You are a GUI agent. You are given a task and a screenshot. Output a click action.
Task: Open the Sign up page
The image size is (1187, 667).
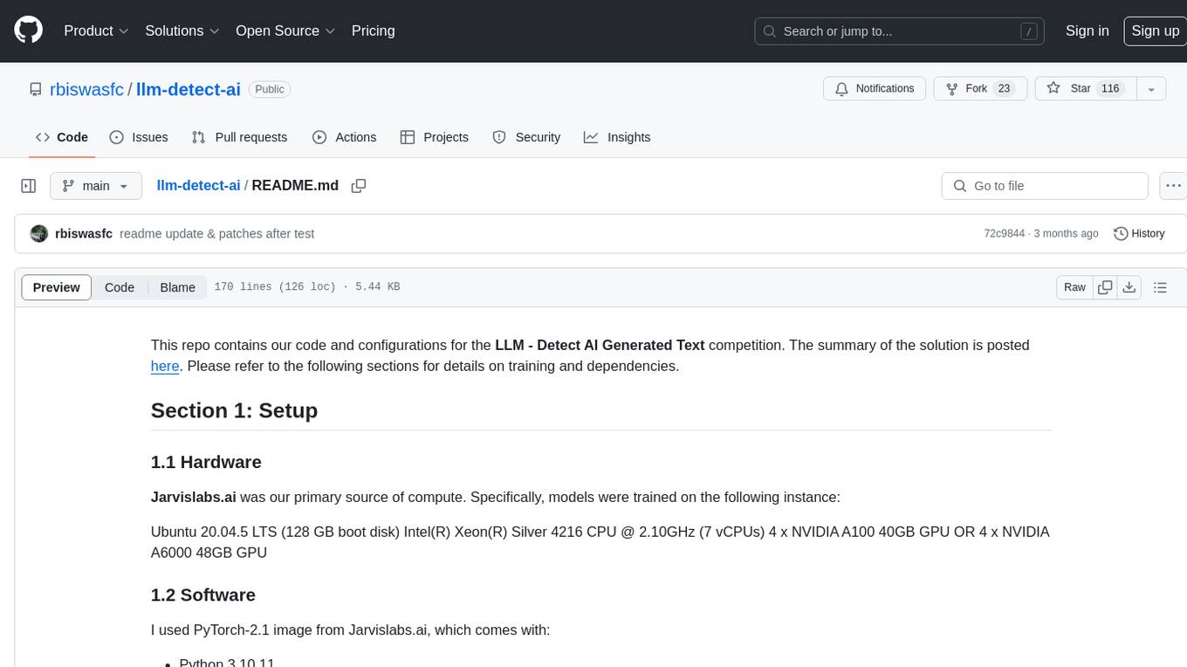pos(1155,31)
